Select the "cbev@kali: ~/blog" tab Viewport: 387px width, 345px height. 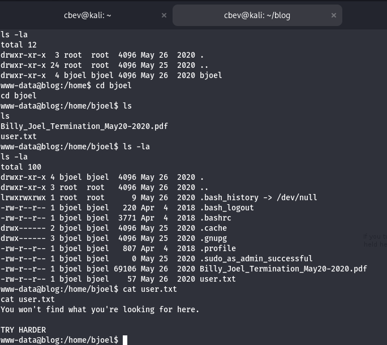point(257,15)
